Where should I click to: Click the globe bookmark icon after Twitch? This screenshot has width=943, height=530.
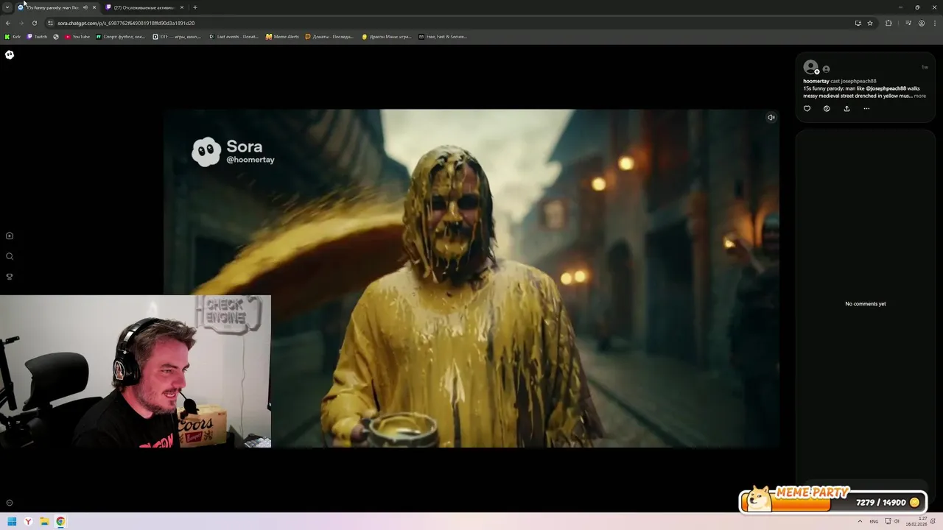[56, 36]
